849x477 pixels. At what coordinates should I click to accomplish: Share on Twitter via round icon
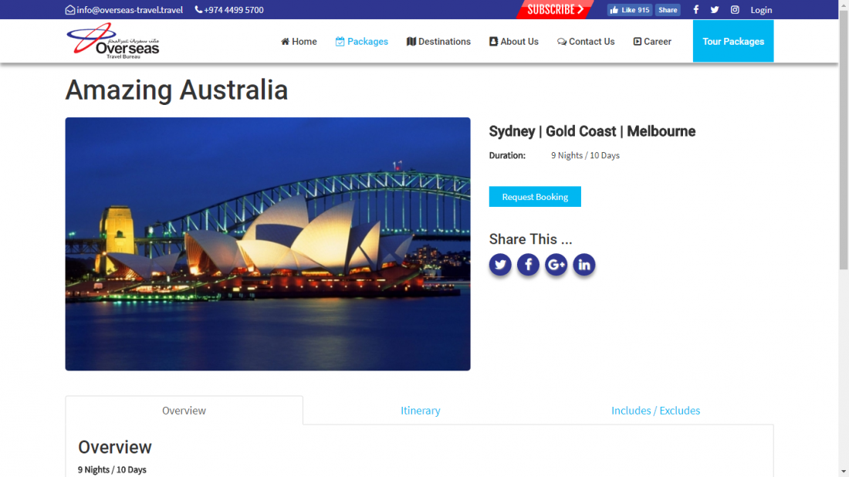pos(500,264)
